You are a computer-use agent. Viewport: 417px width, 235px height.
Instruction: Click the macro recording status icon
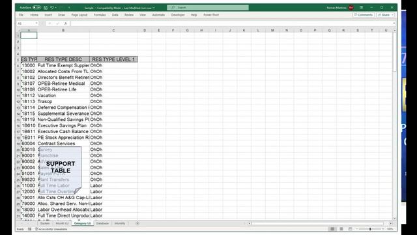(x=29, y=229)
